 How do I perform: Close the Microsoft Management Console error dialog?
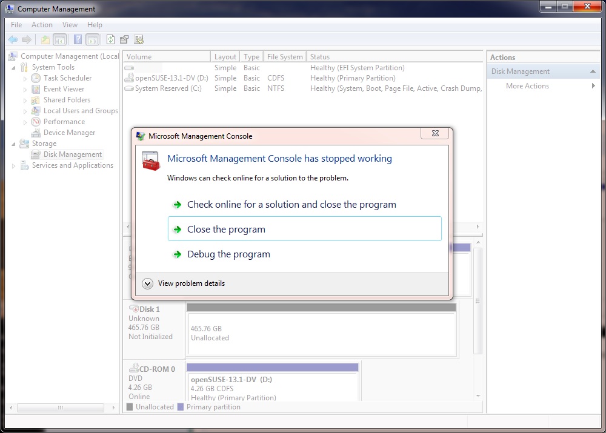pos(435,133)
